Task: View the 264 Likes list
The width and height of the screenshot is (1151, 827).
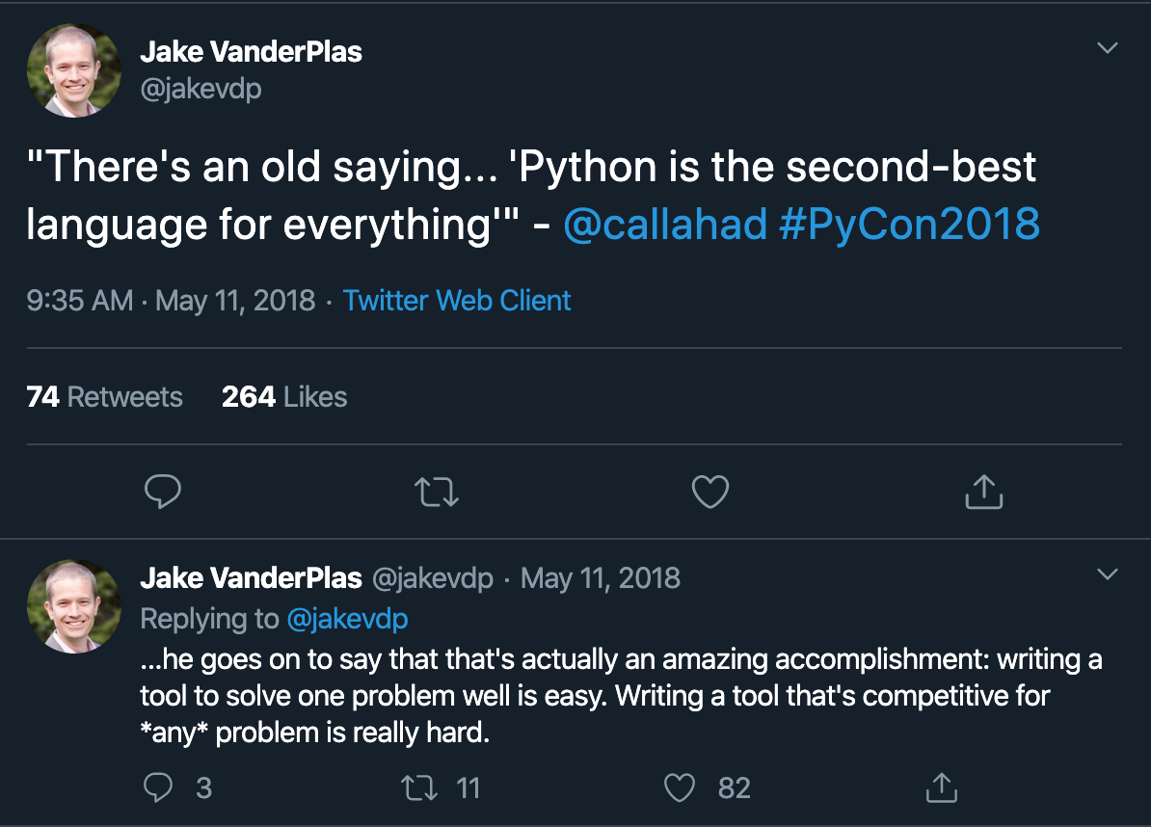Action: coord(284,396)
